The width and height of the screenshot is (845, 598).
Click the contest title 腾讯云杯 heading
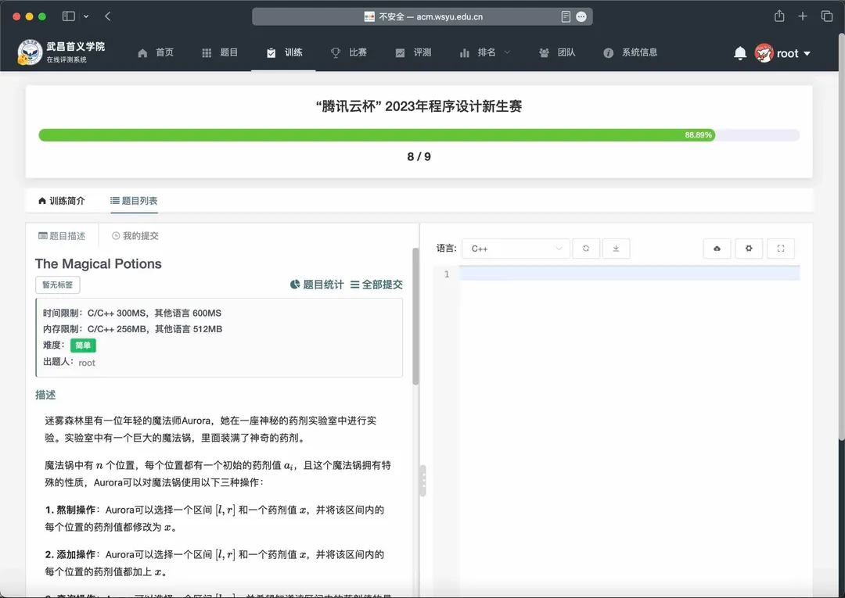419,106
